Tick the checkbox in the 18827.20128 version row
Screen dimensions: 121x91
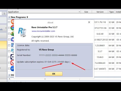pos(9,39)
